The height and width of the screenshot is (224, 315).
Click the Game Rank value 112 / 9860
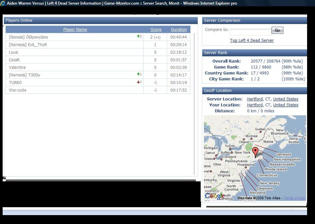tap(261, 67)
